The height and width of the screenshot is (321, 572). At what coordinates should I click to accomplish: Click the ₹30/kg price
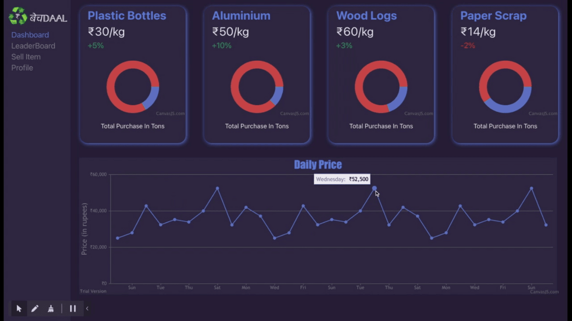point(106,32)
